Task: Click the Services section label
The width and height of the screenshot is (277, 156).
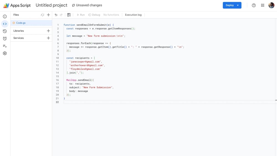Action: [19, 38]
